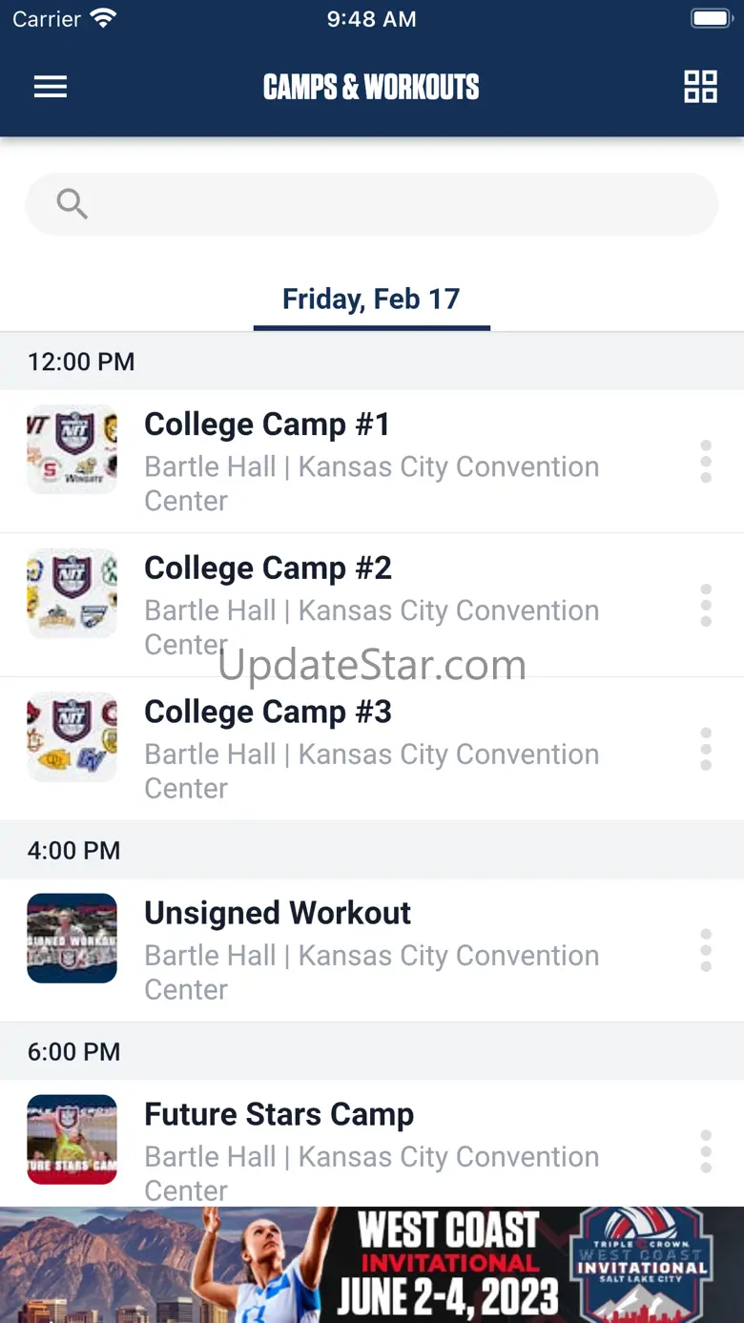The image size is (744, 1323).
Task: Select the Friday, Feb 17 tab
Action: click(x=371, y=300)
